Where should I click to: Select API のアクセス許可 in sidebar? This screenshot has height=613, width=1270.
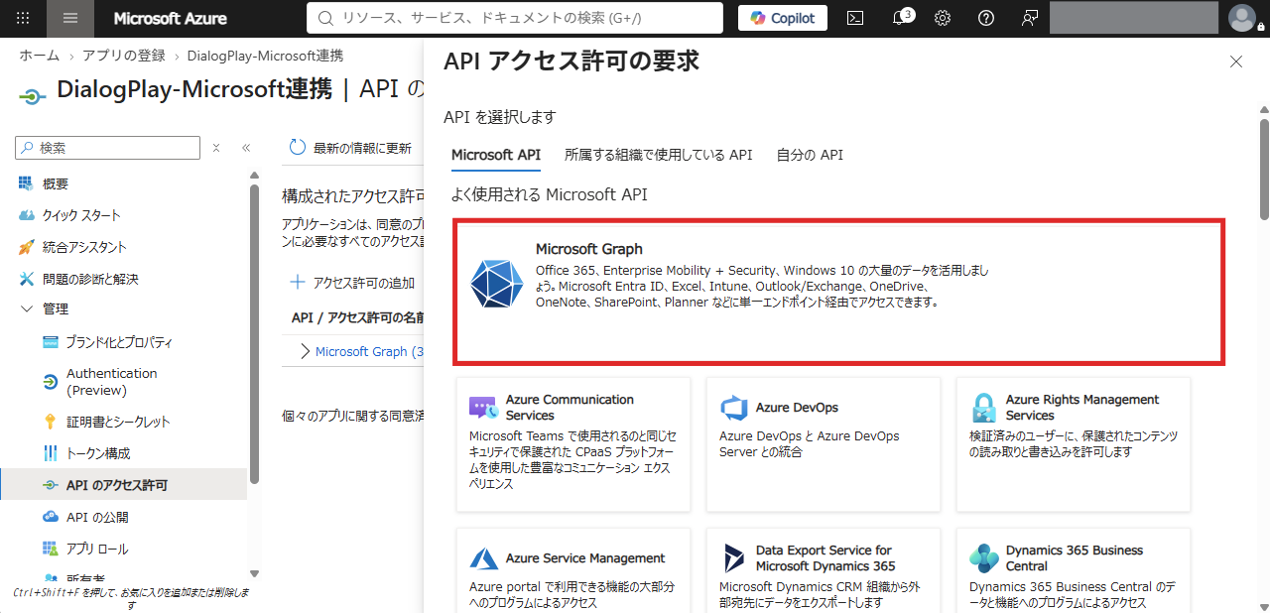[124, 485]
